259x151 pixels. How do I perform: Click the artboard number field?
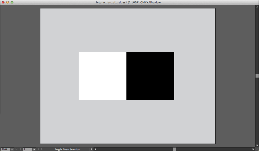click(x=28, y=149)
